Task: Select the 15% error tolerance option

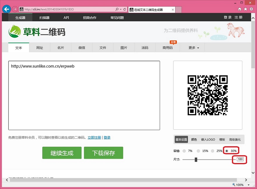Action: pos(198,151)
